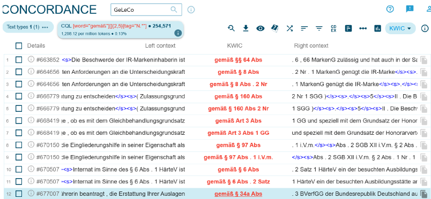431x199 pixels.
Task: Open view options with the eye icon
Action: (261, 28)
